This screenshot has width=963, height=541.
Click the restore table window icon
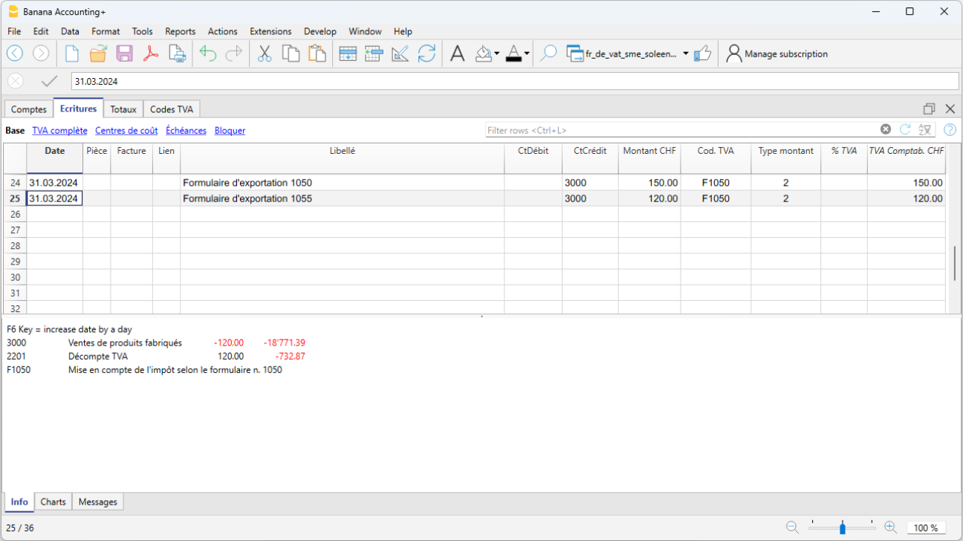click(929, 108)
